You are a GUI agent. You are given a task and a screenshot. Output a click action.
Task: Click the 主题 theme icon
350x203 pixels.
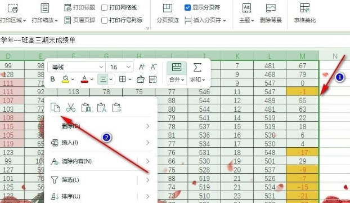click(x=246, y=8)
